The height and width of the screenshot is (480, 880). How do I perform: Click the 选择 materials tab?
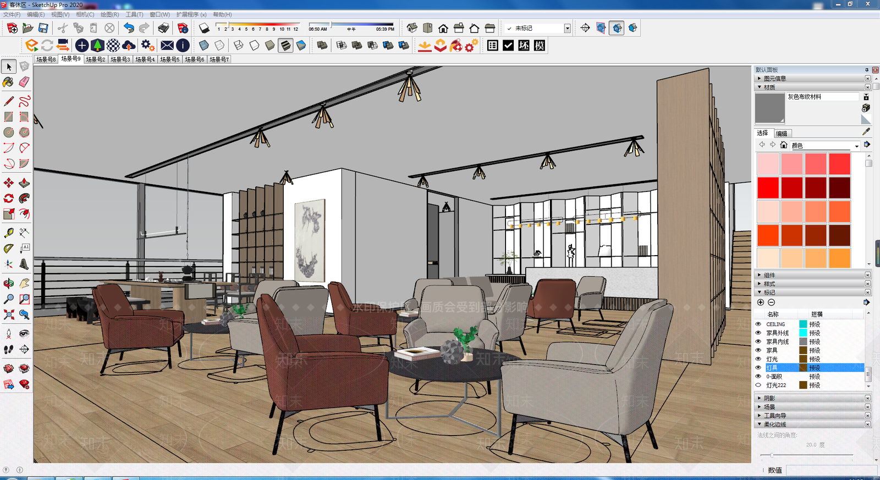pyautogui.click(x=762, y=133)
